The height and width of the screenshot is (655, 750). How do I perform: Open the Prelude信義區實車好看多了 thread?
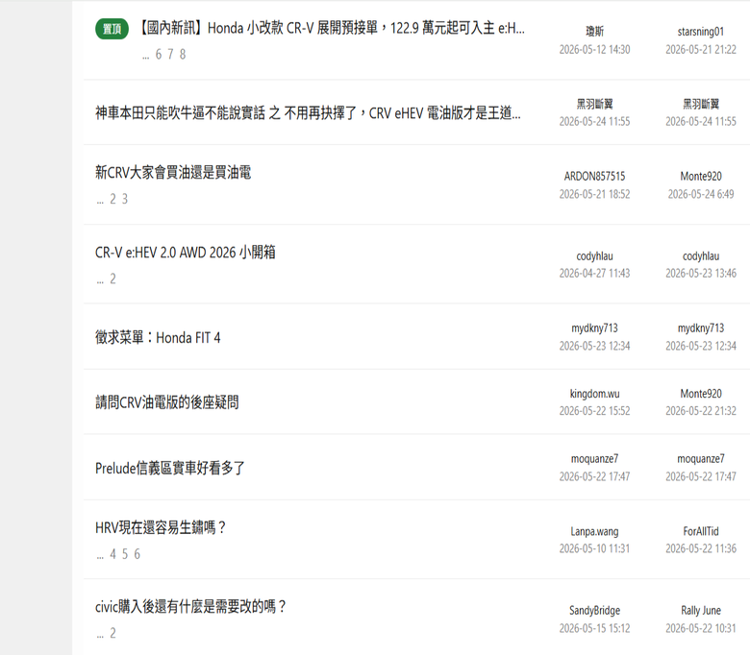click(170, 468)
